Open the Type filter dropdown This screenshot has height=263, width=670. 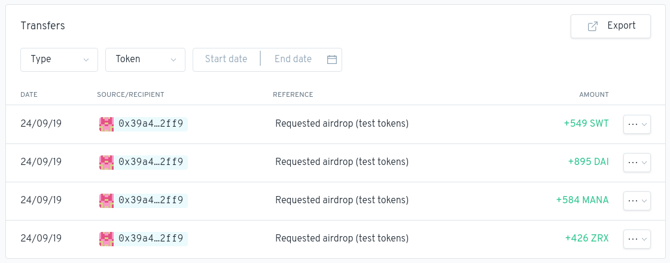59,59
